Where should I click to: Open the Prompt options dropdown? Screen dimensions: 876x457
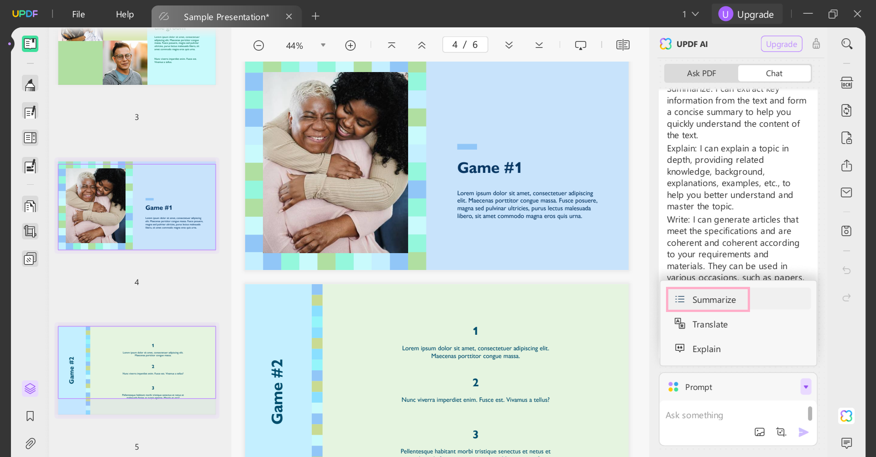tap(806, 387)
